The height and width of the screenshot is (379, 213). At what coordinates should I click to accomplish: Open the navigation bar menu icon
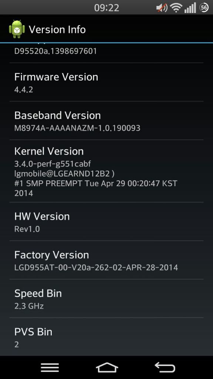click(x=50, y=368)
